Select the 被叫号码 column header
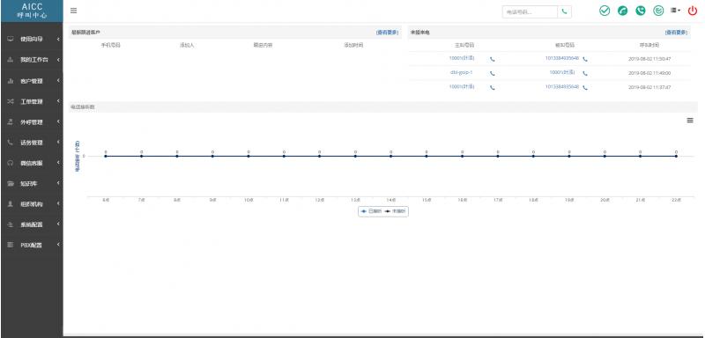The height and width of the screenshot is (338, 705). 565,46
